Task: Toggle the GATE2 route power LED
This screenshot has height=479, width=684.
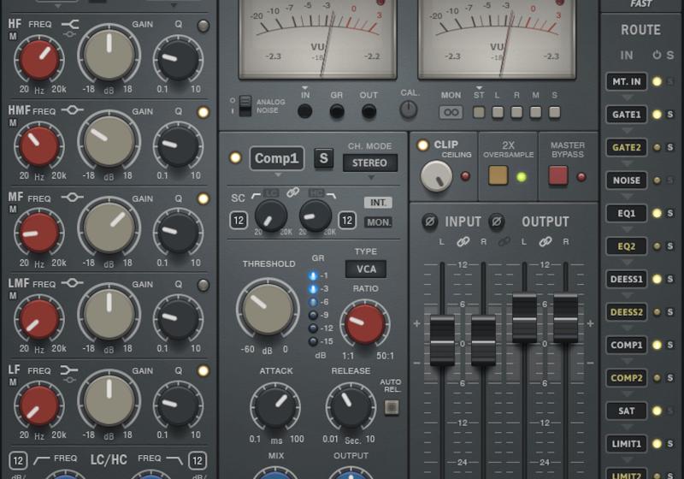Action: pyautogui.click(x=657, y=147)
